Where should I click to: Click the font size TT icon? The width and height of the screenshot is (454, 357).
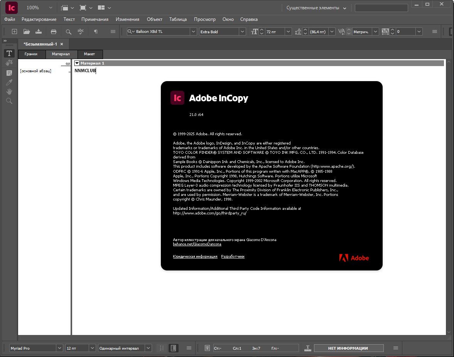tap(254, 32)
